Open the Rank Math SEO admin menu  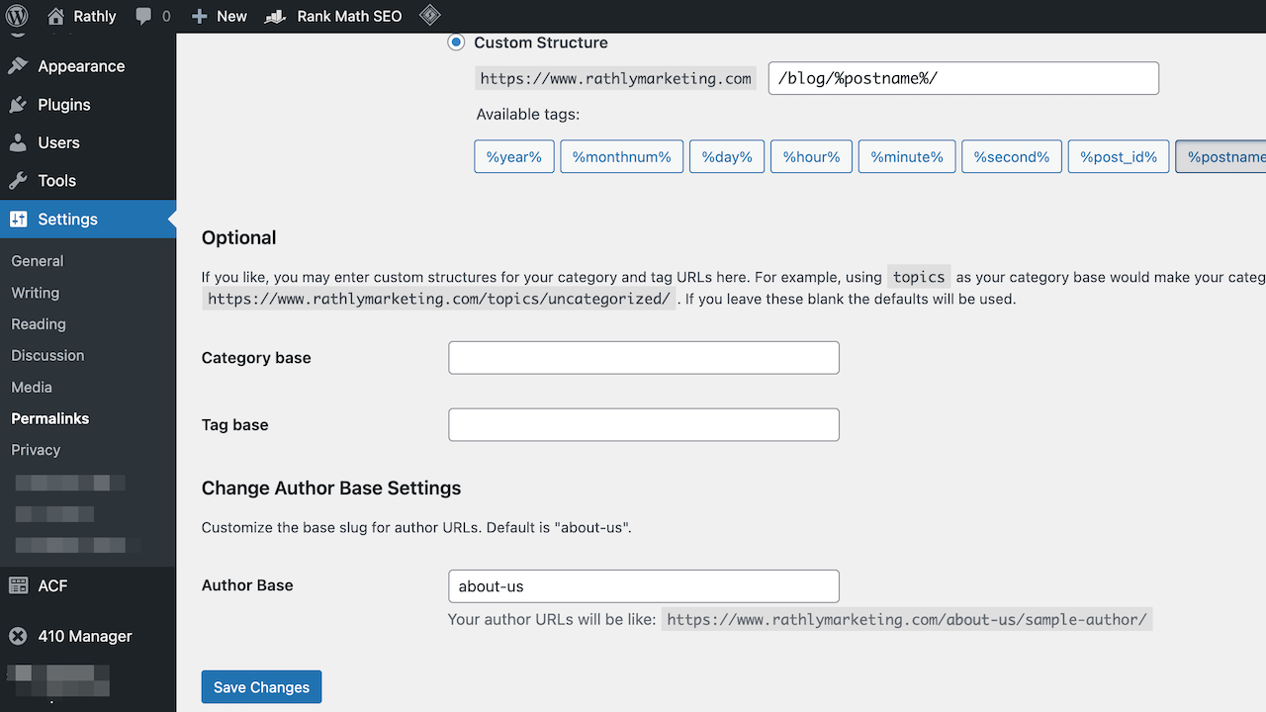coord(333,16)
